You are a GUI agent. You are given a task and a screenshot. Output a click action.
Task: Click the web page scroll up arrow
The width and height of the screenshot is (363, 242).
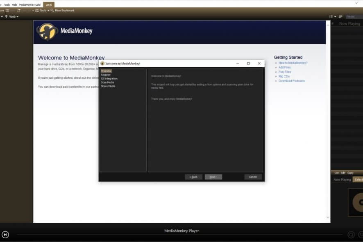(x=328, y=25)
